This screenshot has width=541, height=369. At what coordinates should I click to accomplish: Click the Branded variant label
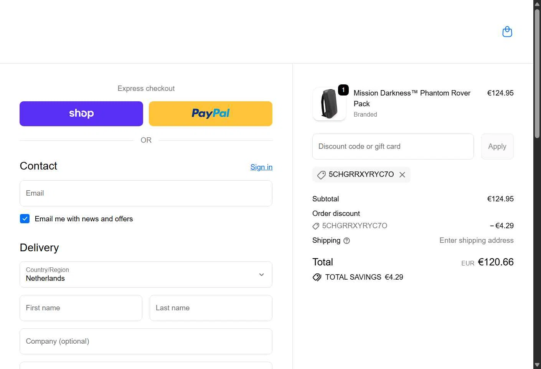coord(365,114)
